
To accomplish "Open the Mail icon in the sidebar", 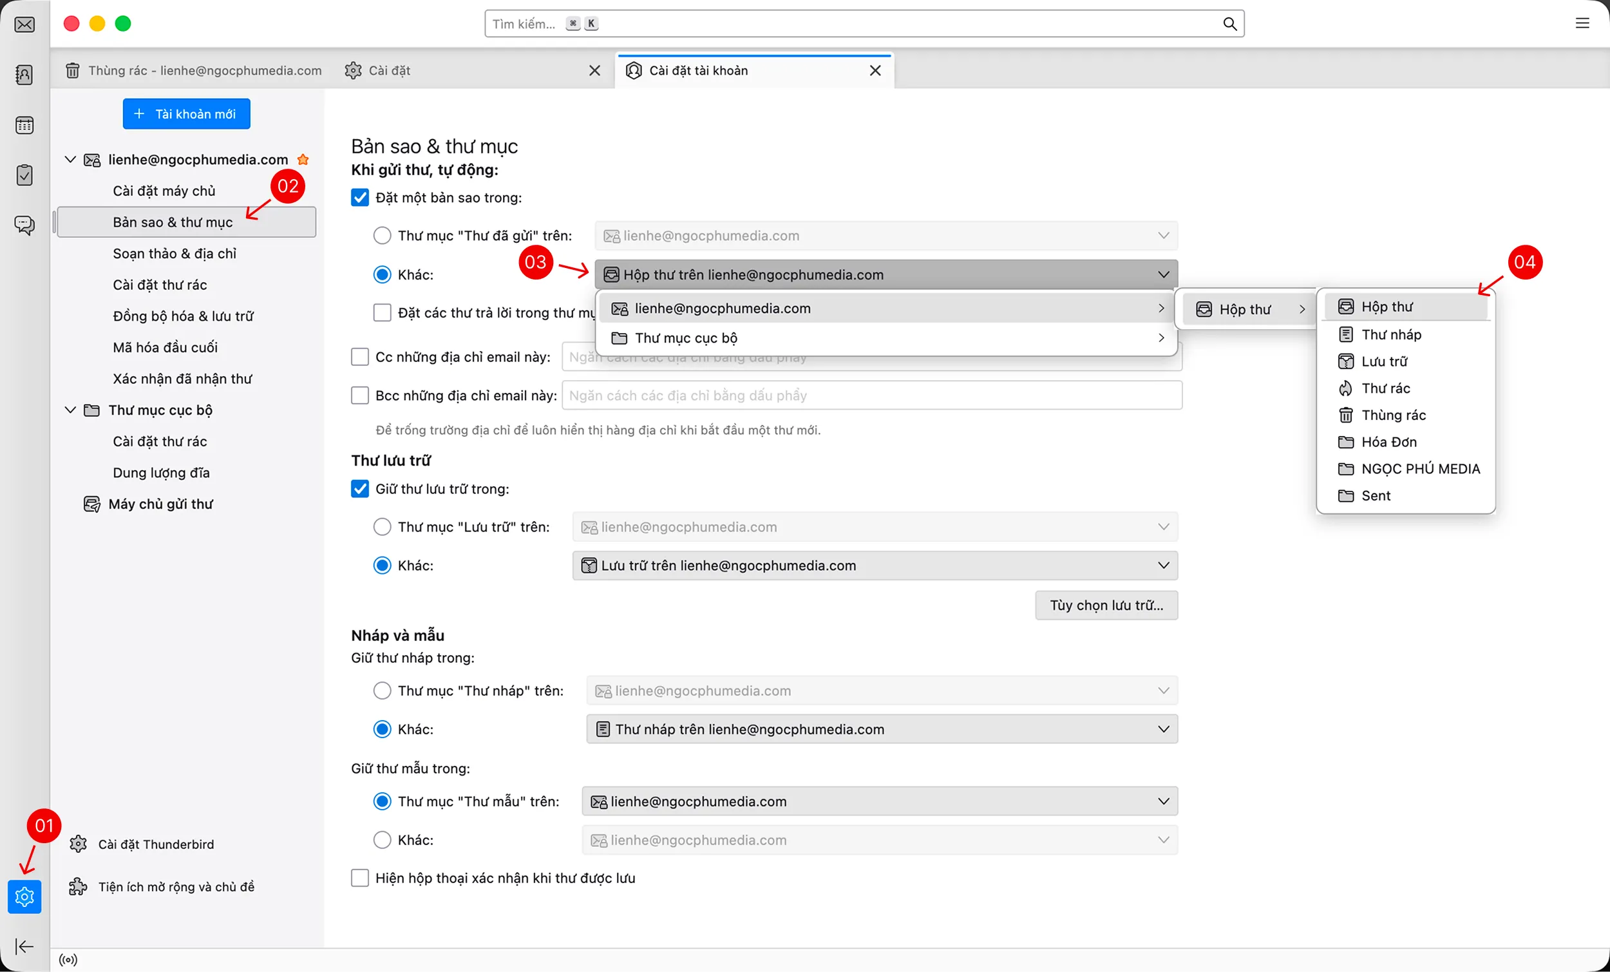I will 24,24.
